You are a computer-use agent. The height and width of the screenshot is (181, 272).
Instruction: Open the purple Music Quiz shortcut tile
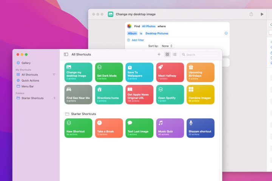170,128
